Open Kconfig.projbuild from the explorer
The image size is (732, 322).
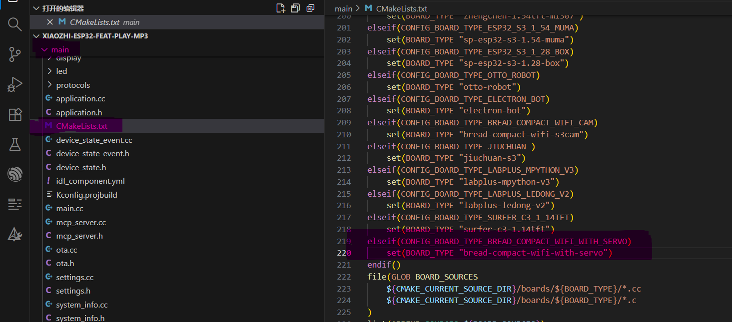pyautogui.click(x=86, y=195)
